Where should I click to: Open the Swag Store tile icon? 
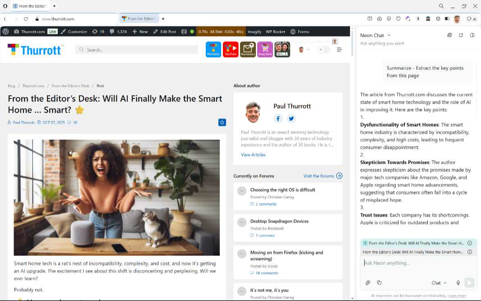click(x=265, y=49)
